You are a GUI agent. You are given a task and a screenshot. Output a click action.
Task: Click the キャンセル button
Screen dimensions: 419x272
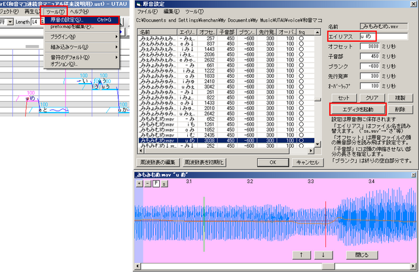[x=308, y=162]
